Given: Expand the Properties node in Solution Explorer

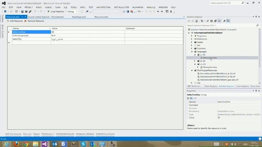Looking at the screenshot, I should 192,36.
